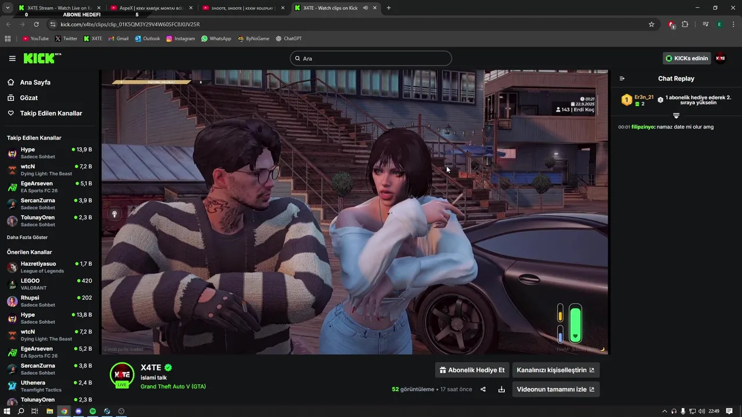Click the KICKs edinin button
Image resolution: width=742 pixels, height=417 pixels.
[686, 58]
